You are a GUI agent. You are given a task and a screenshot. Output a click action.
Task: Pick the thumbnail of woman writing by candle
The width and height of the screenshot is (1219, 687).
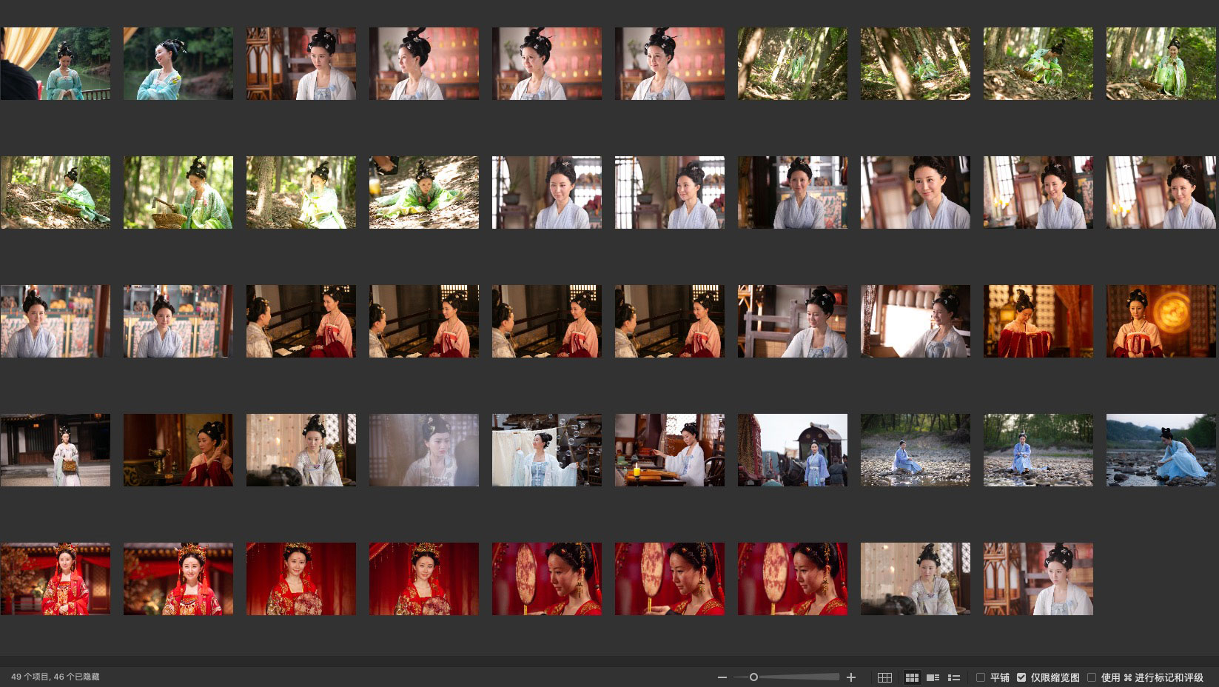pyautogui.click(x=670, y=450)
